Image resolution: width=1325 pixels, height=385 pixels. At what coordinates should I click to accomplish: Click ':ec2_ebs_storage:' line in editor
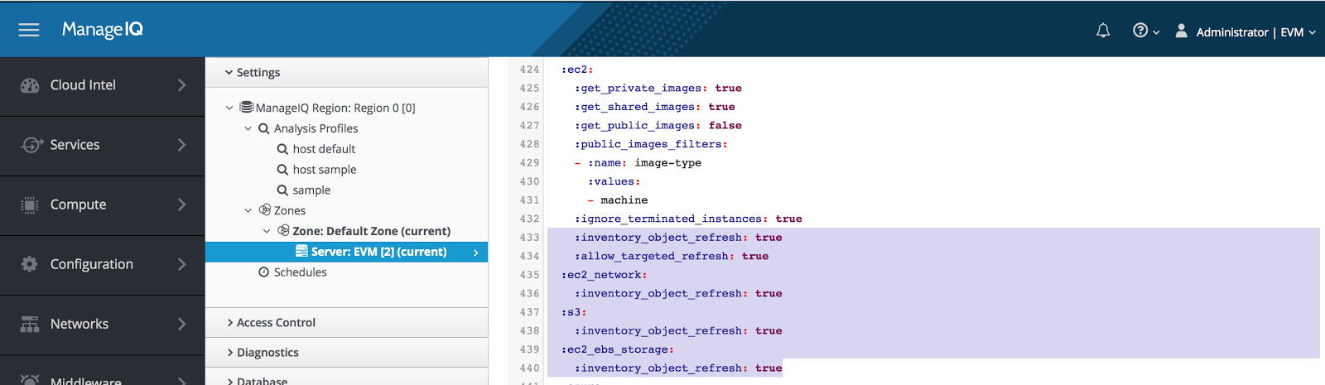click(617, 349)
